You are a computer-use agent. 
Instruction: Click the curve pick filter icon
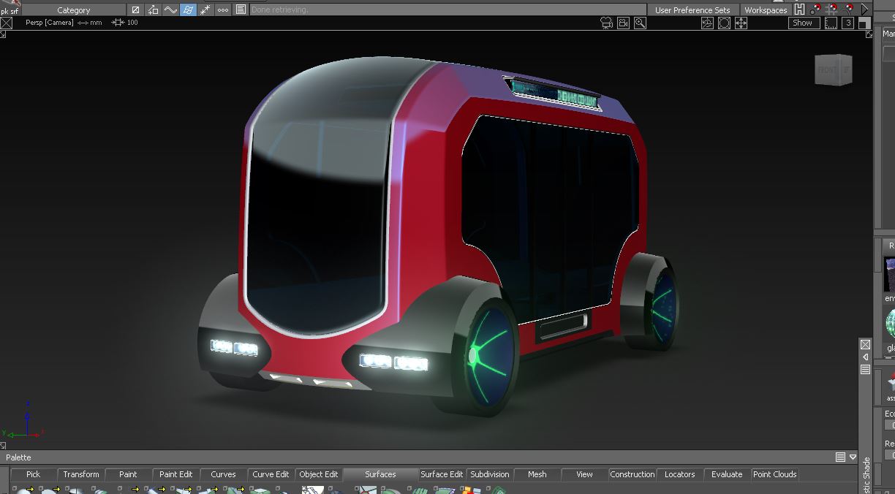click(x=170, y=9)
